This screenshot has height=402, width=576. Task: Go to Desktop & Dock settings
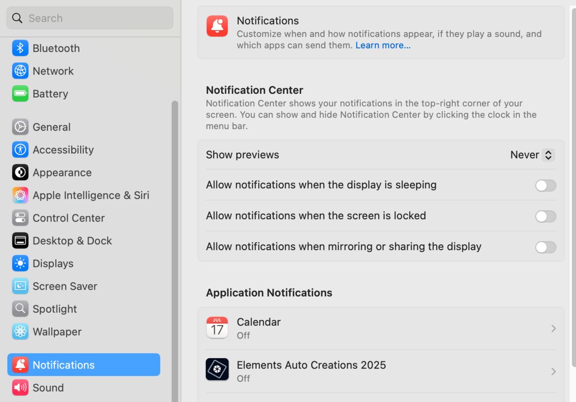[x=20, y=241]
